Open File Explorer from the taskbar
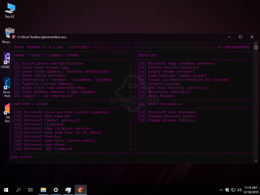The width and height of the screenshot is (260, 195). click(43, 190)
